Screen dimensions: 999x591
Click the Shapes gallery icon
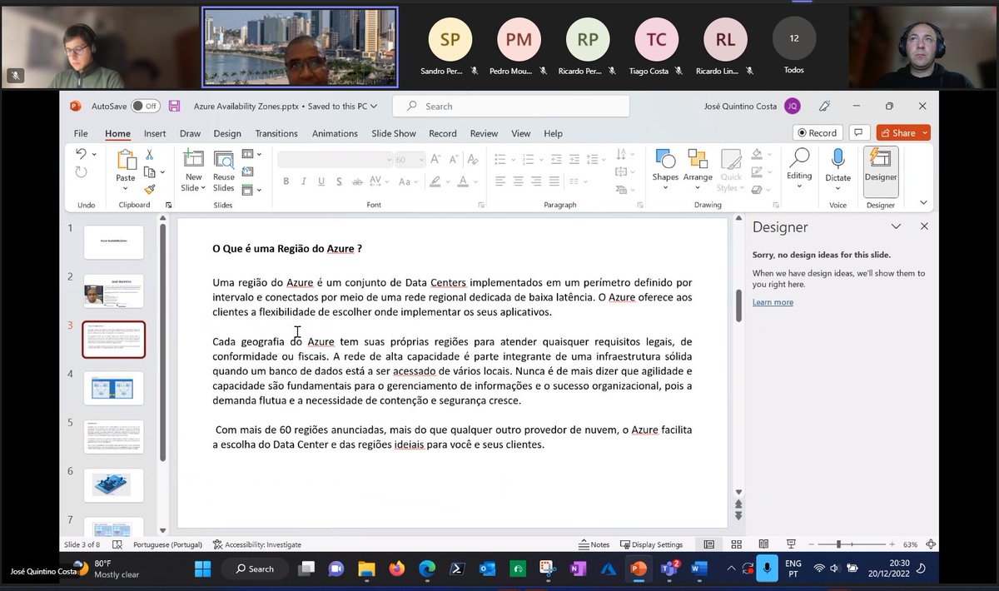pos(665,160)
